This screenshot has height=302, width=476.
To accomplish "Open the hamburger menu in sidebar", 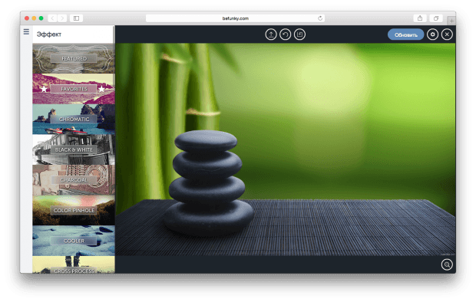I will (x=26, y=31).
